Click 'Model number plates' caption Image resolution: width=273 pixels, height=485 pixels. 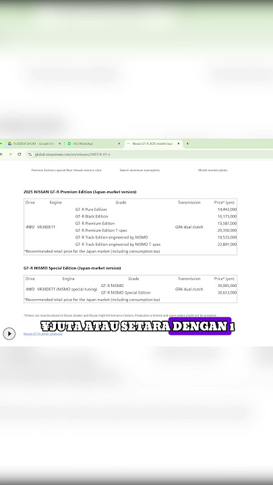coord(212,170)
